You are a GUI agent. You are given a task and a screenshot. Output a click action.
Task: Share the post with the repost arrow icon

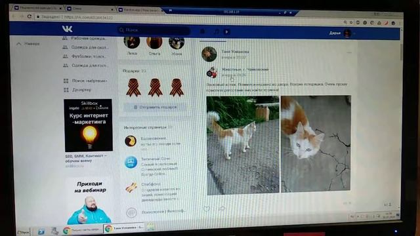(222, 208)
